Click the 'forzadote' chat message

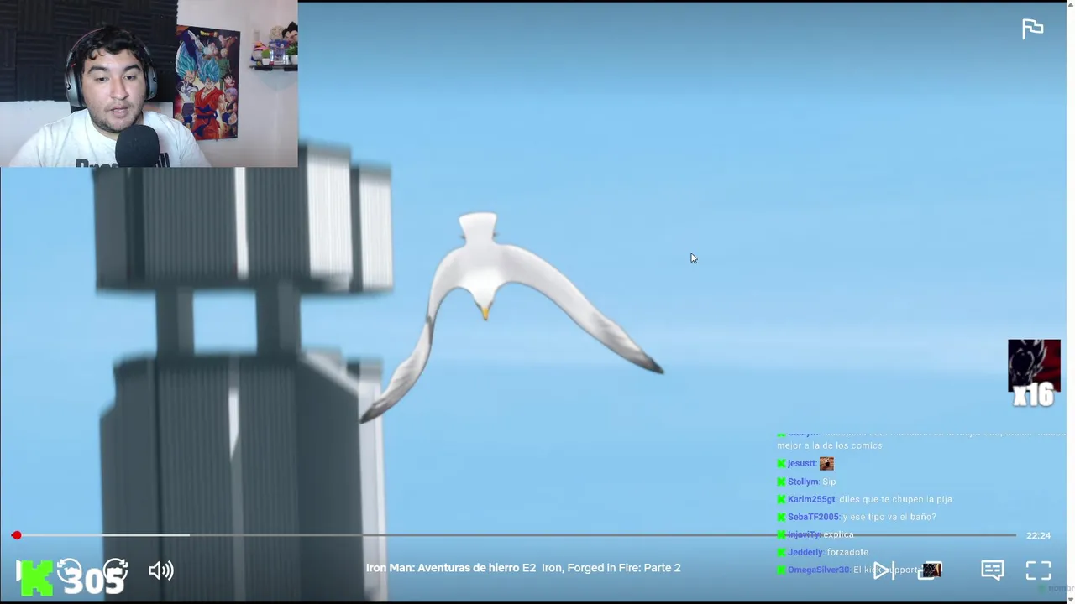[847, 552]
